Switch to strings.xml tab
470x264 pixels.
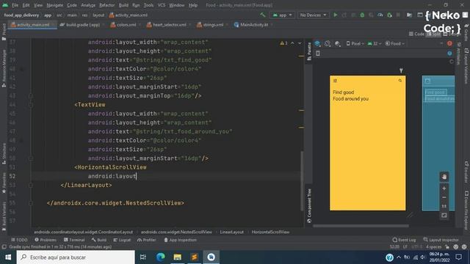tap(211, 25)
